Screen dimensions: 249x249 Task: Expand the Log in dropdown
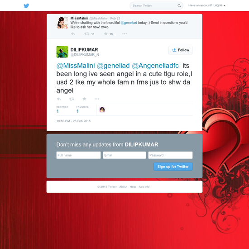point(219,5)
